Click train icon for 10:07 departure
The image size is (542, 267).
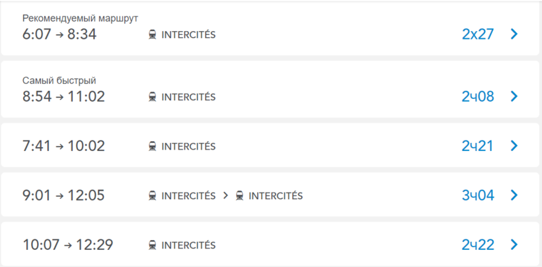coord(153,245)
